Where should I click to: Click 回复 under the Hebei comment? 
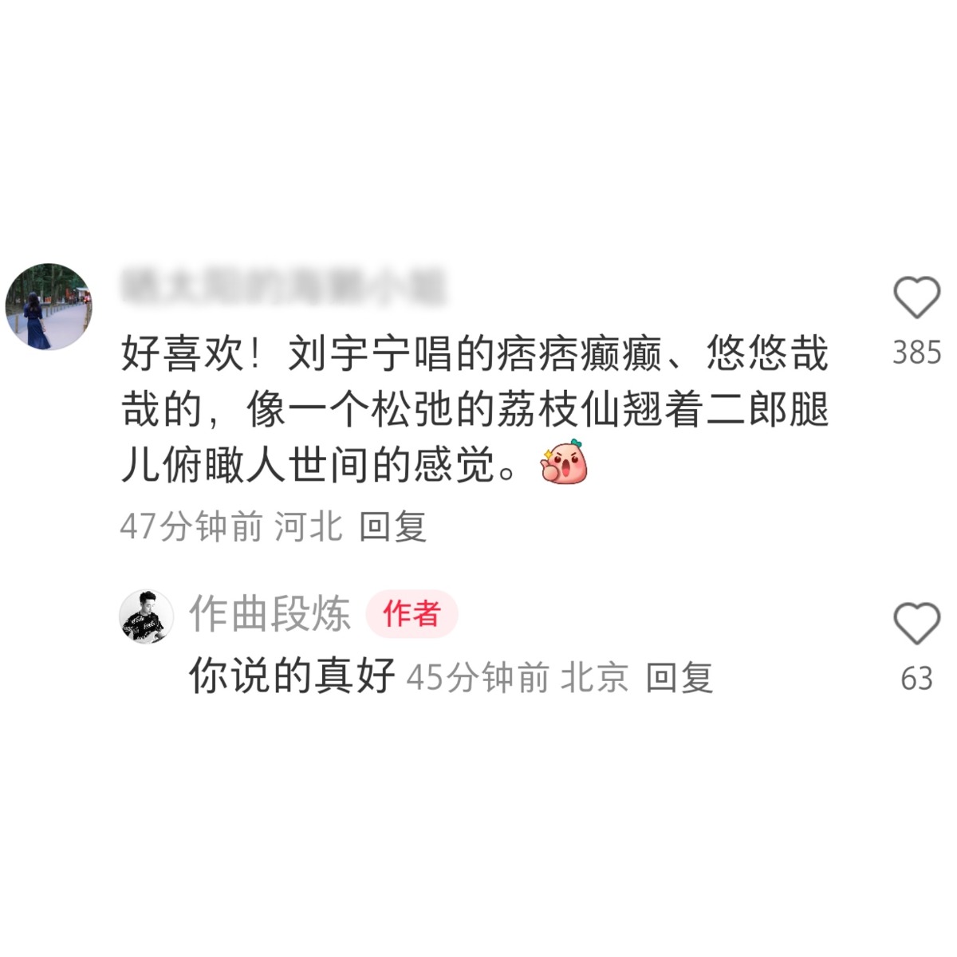click(x=393, y=526)
